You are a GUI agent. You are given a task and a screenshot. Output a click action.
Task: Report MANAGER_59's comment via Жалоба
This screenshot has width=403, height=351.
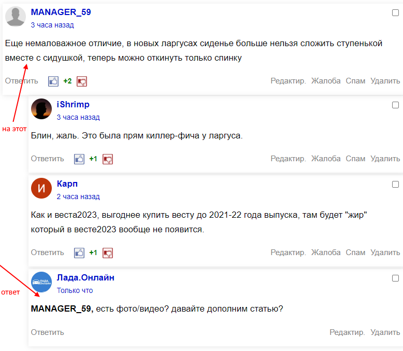click(x=326, y=81)
